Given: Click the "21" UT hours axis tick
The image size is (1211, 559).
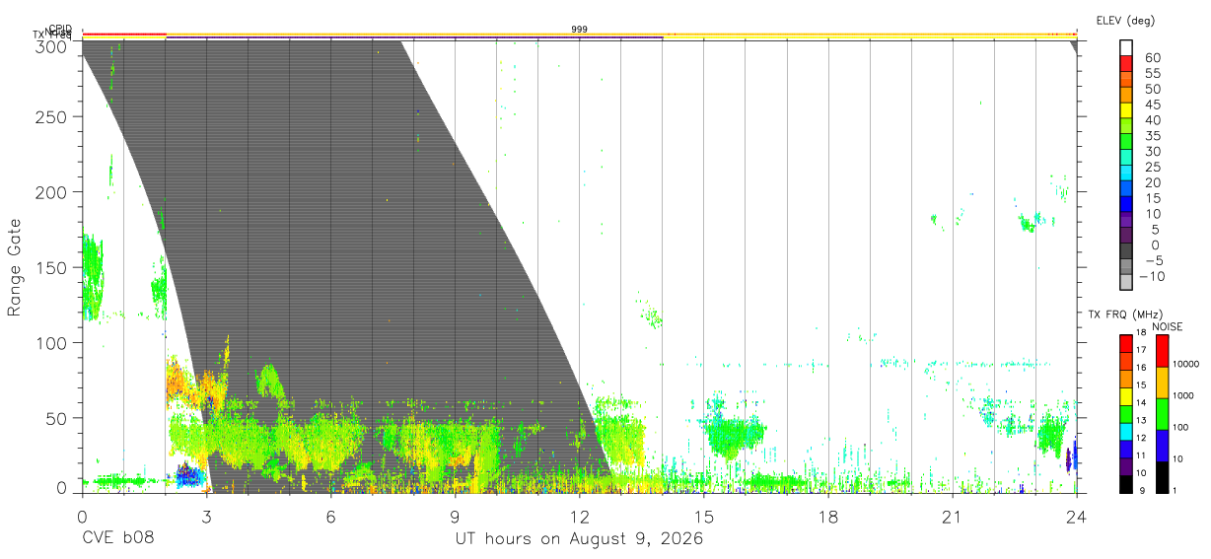Looking at the screenshot, I should tap(952, 516).
